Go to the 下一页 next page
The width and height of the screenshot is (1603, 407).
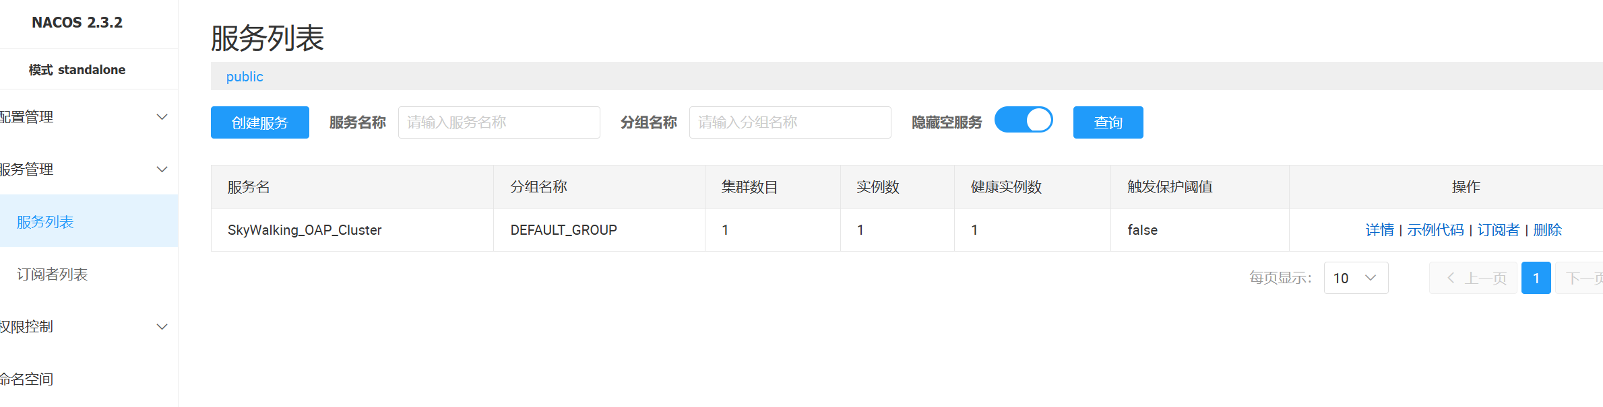1579,278
